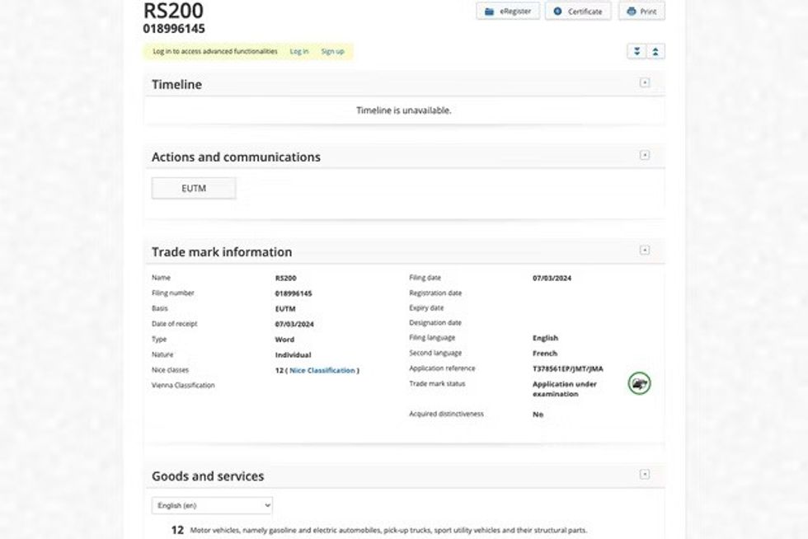Click the class 12 number in goods list
This screenshot has height=539, width=808.
[177, 530]
